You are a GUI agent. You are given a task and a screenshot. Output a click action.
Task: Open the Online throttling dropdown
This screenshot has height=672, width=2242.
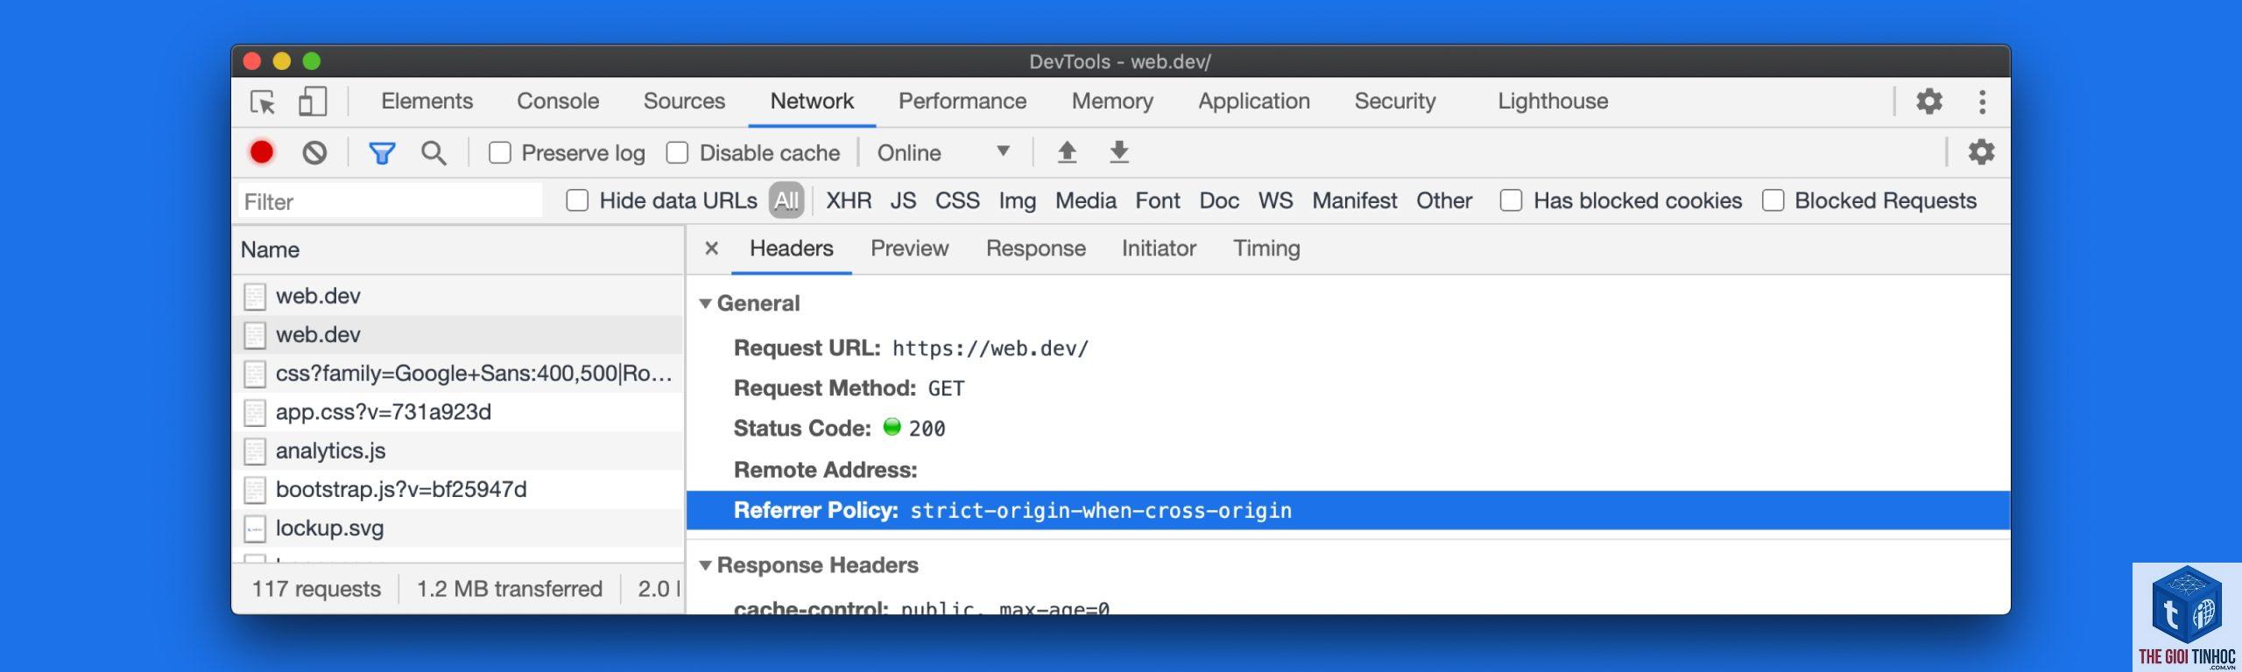pyautogui.click(x=944, y=153)
